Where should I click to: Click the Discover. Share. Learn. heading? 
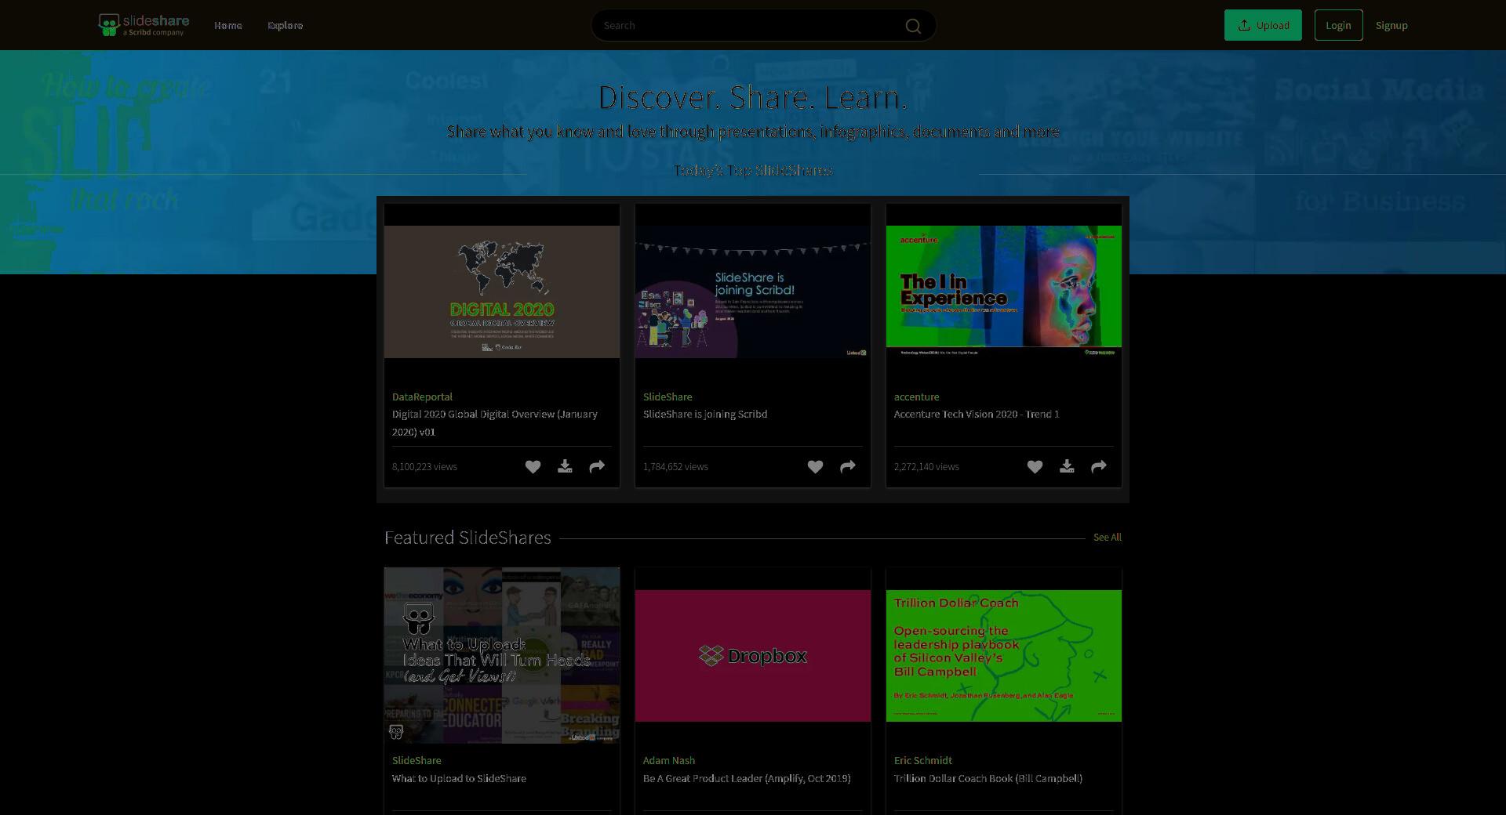[753, 98]
